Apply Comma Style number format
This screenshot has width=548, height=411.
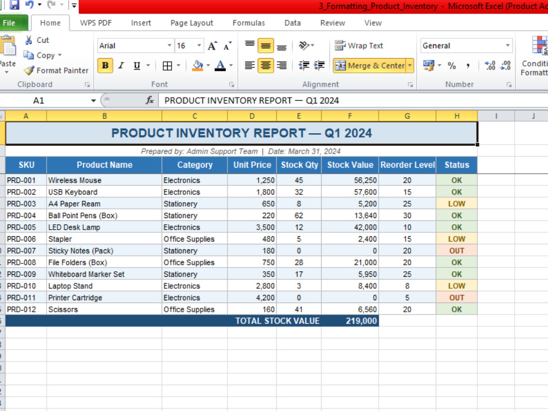468,65
